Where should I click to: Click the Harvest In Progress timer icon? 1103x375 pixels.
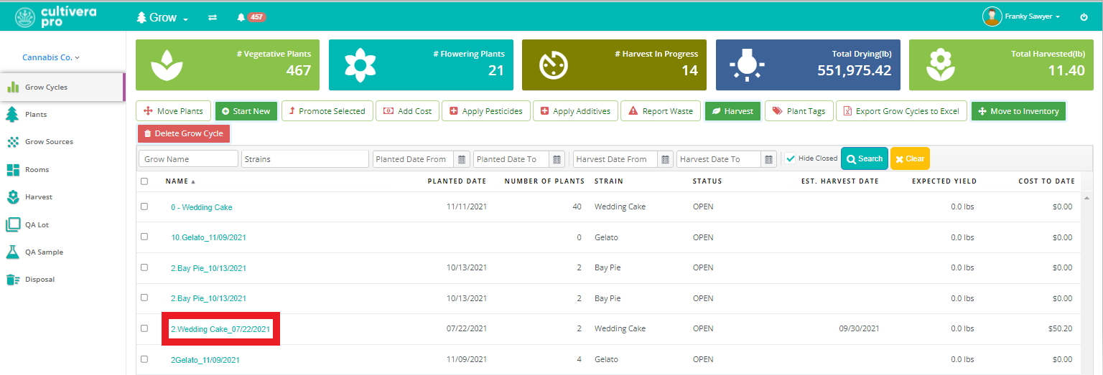click(x=554, y=65)
